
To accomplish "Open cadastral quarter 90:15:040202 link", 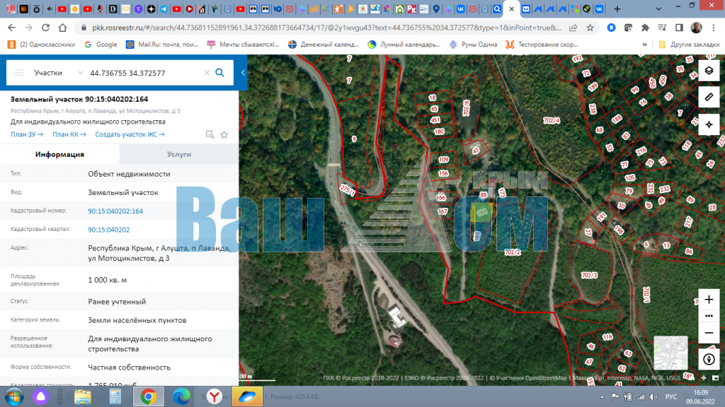I will pos(108,230).
